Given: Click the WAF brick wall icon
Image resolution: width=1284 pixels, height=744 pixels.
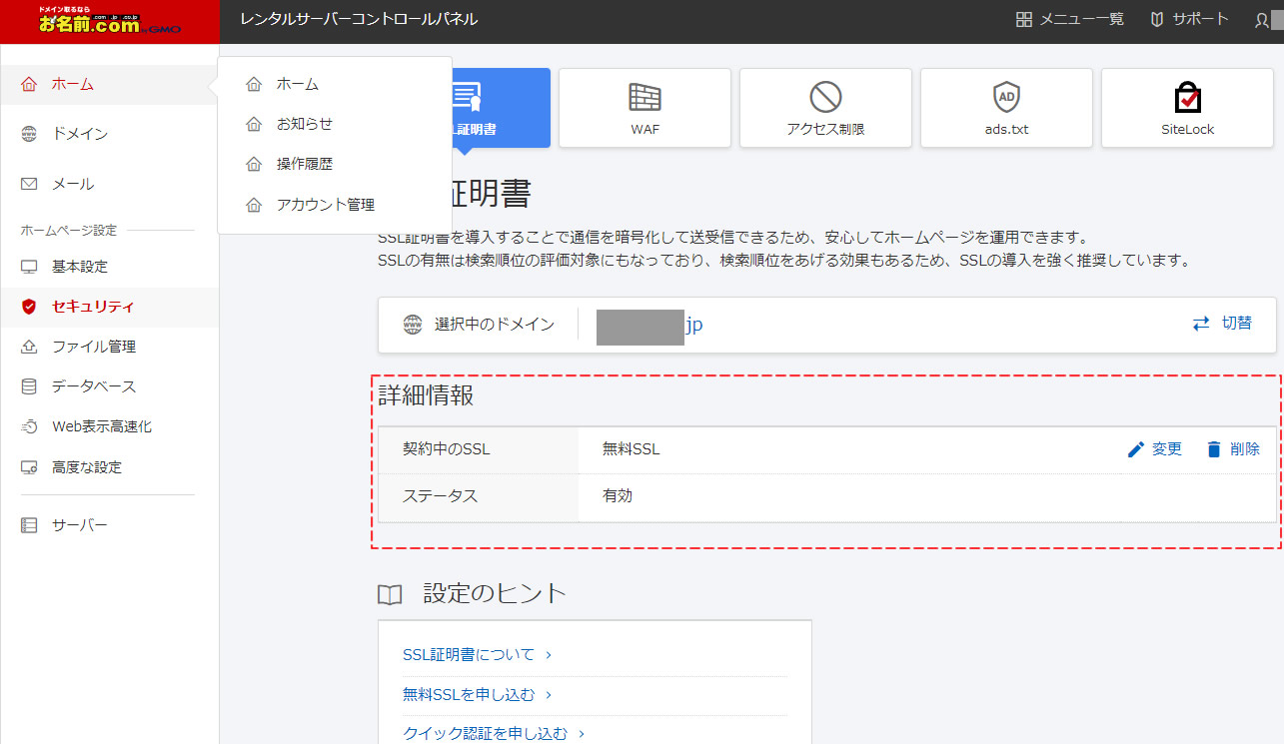Looking at the screenshot, I should pyautogui.click(x=645, y=97).
